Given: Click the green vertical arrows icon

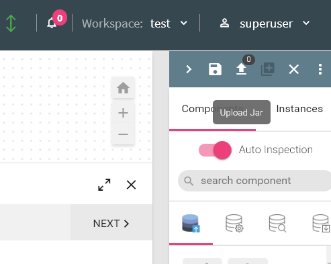Looking at the screenshot, I should pyautogui.click(x=11, y=24).
